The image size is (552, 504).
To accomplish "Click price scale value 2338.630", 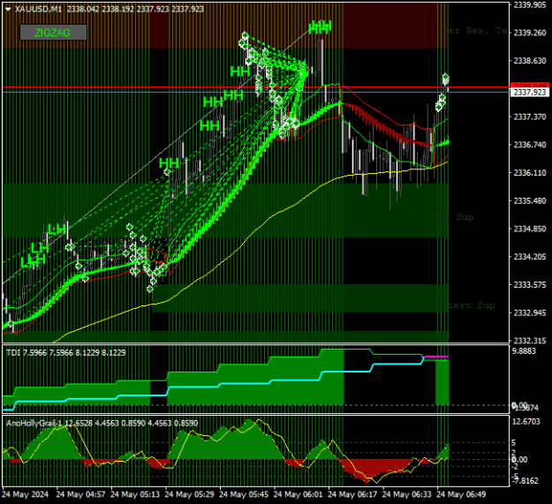I will (530, 61).
